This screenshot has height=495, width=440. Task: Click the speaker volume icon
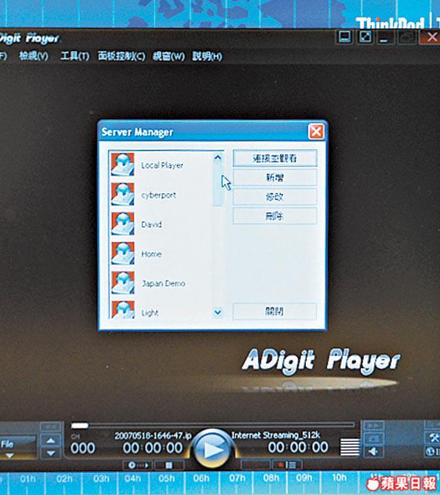click(373, 451)
